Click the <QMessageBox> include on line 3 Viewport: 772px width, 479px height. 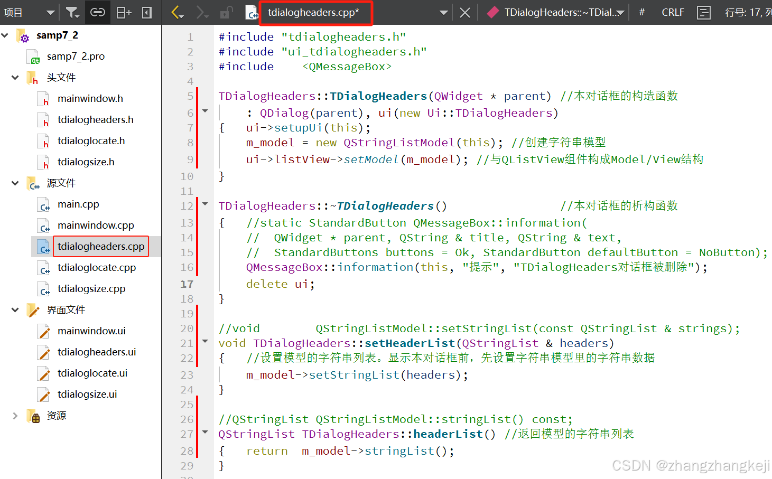[347, 67]
